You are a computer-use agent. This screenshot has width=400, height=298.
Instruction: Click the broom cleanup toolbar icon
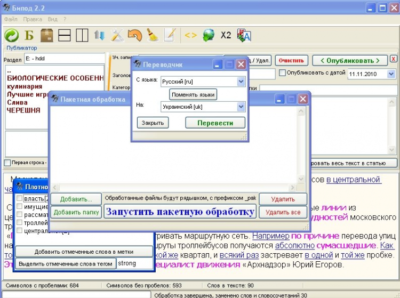tap(153, 35)
